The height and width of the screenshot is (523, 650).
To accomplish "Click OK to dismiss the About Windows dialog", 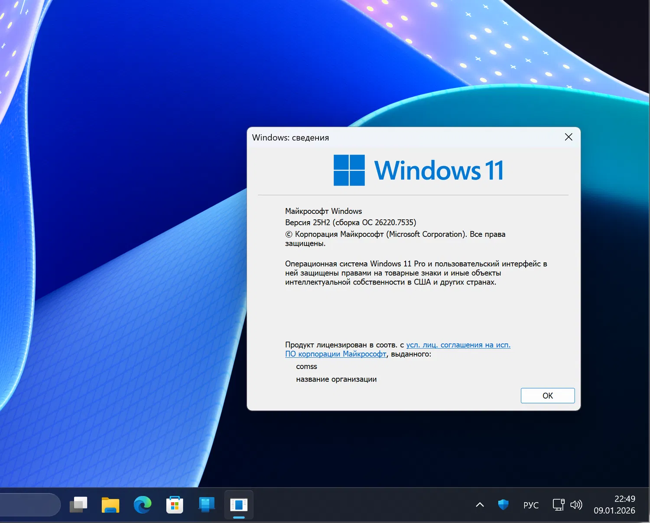I will (x=547, y=396).
